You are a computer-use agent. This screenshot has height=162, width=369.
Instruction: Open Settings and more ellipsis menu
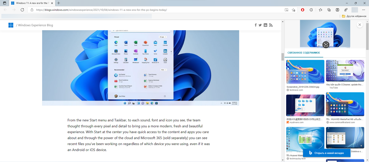tap(363, 10)
